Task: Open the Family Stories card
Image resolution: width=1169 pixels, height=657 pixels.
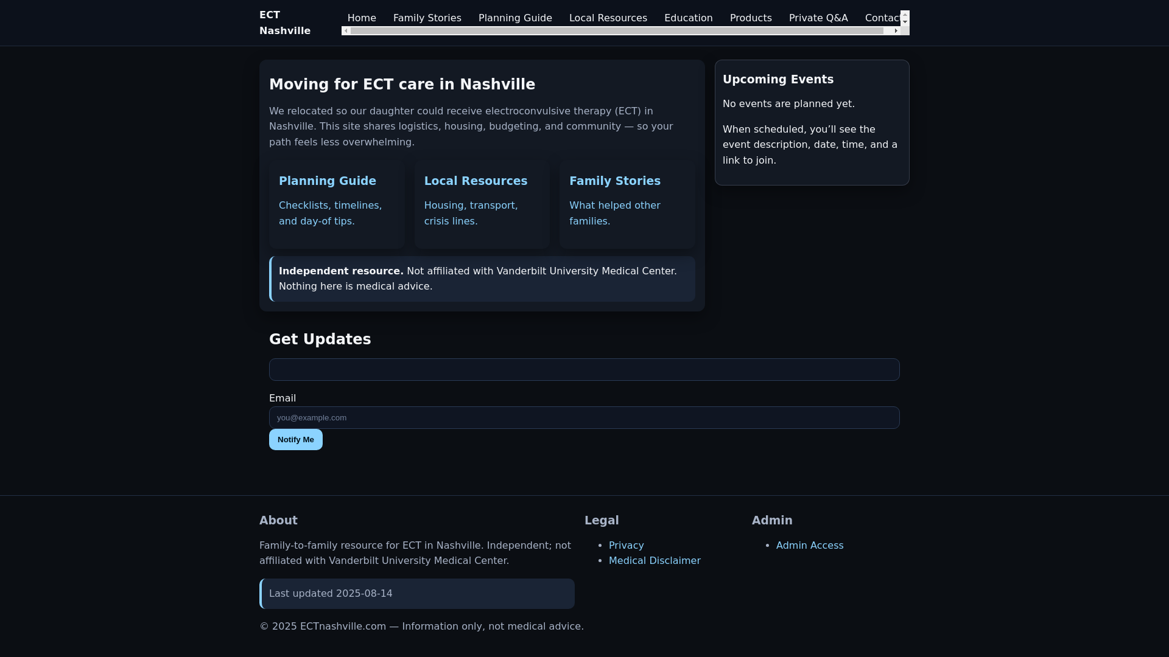Action: (627, 205)
